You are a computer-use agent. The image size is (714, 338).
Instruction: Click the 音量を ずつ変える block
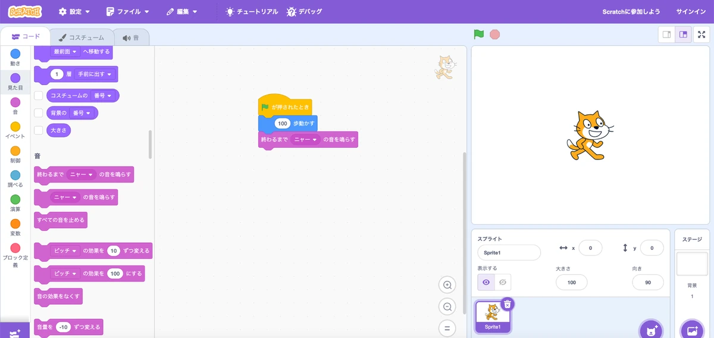(x=68, y=327)
